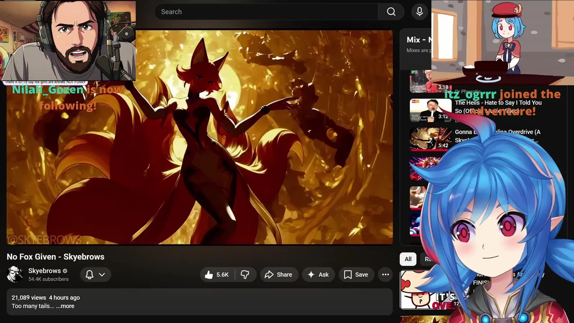Click the 54.4K subscribers text
Image resolution: width=574 pixels, height=323 pixels.
[48, 279]
